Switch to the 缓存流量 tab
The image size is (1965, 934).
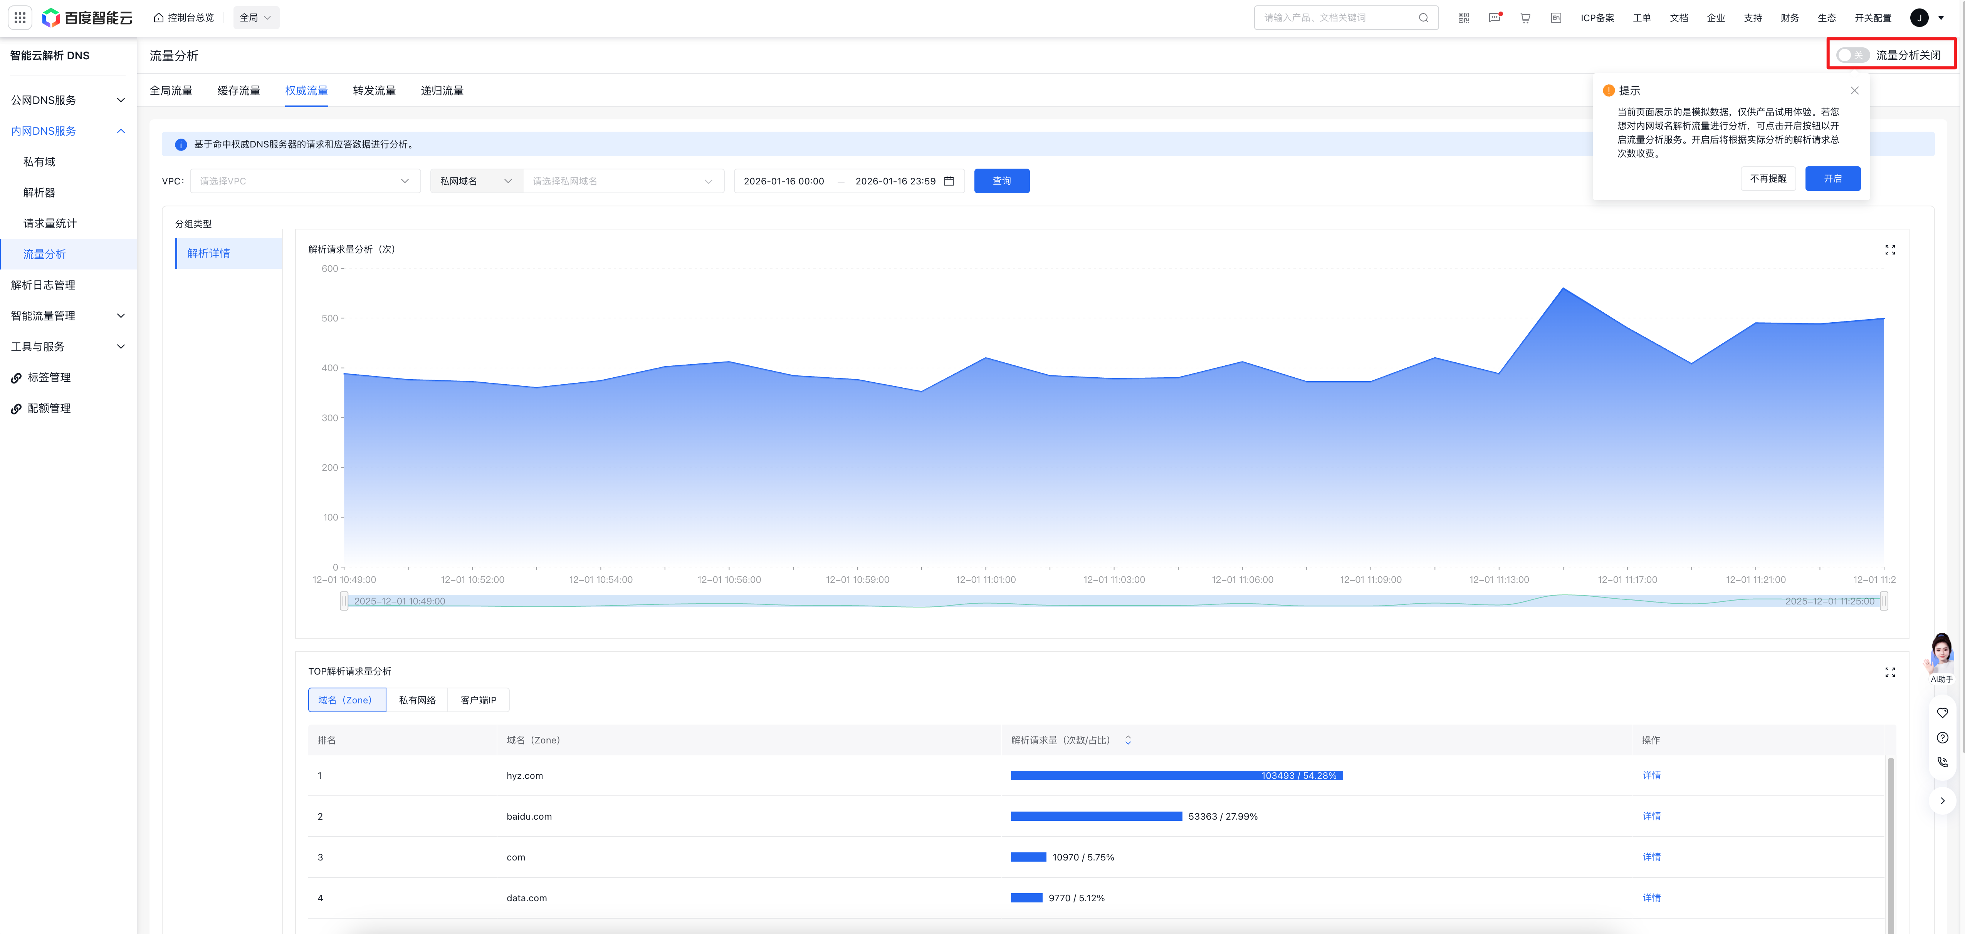(x=239, y=91)
